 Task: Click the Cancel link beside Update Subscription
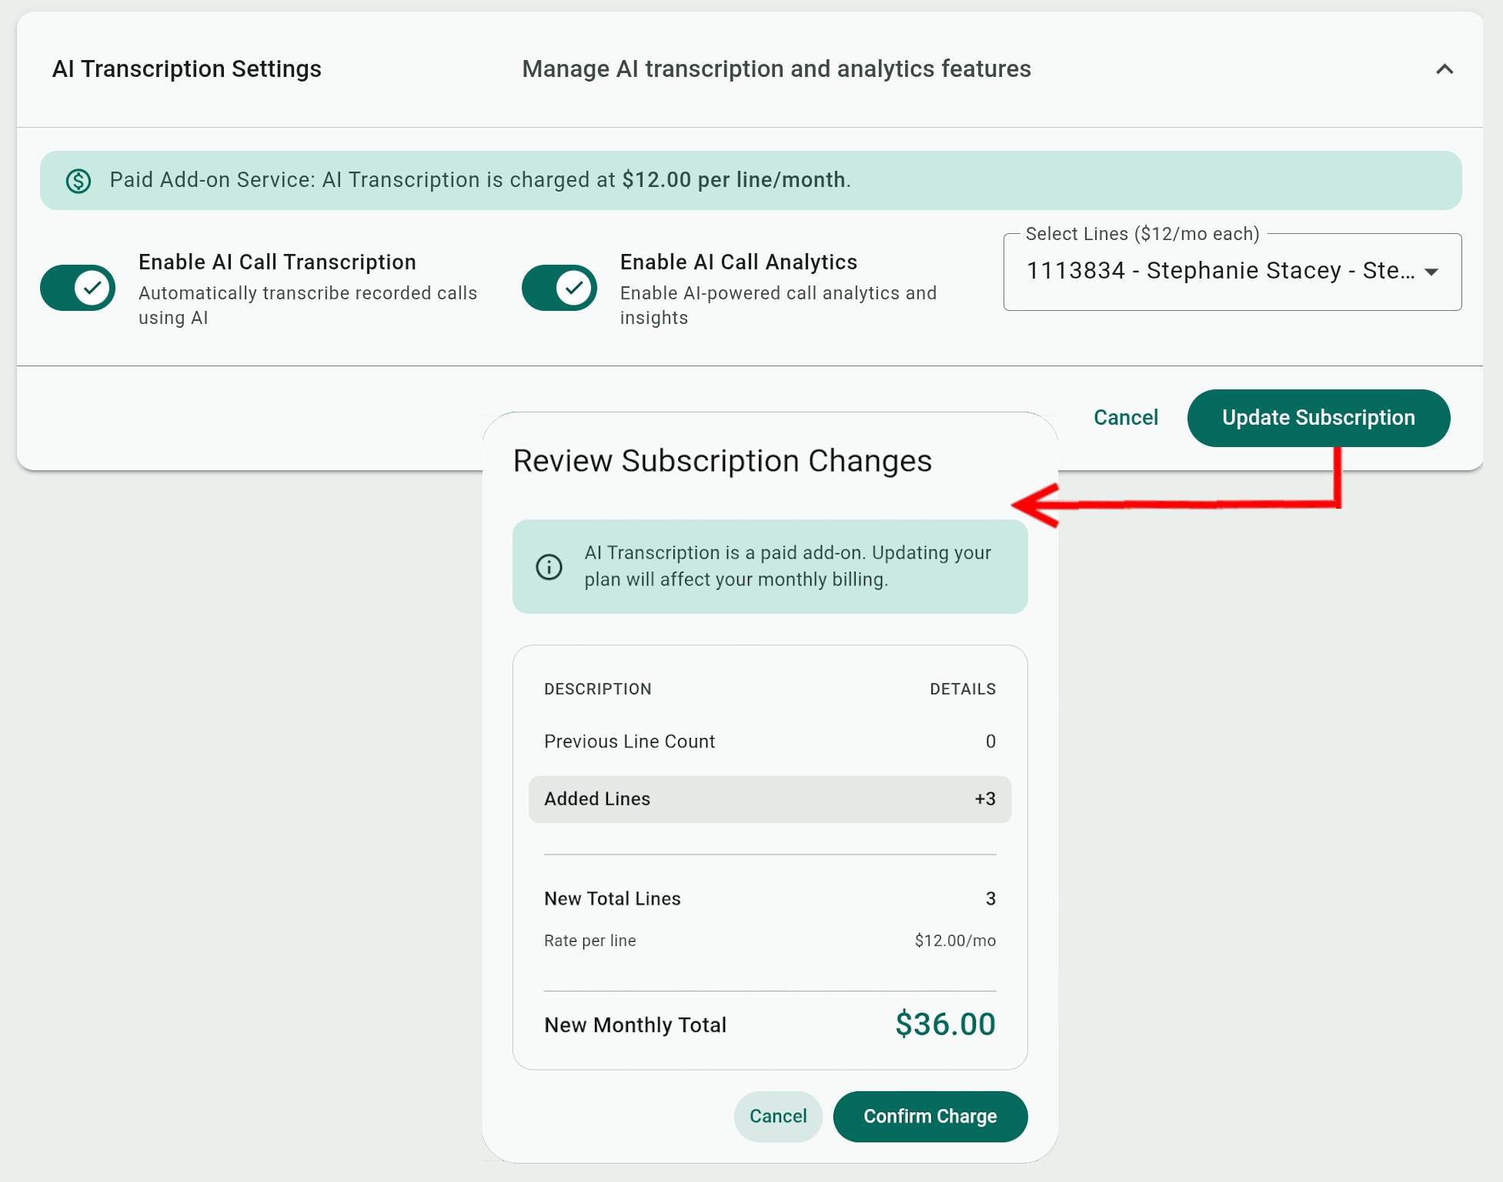1125,418
